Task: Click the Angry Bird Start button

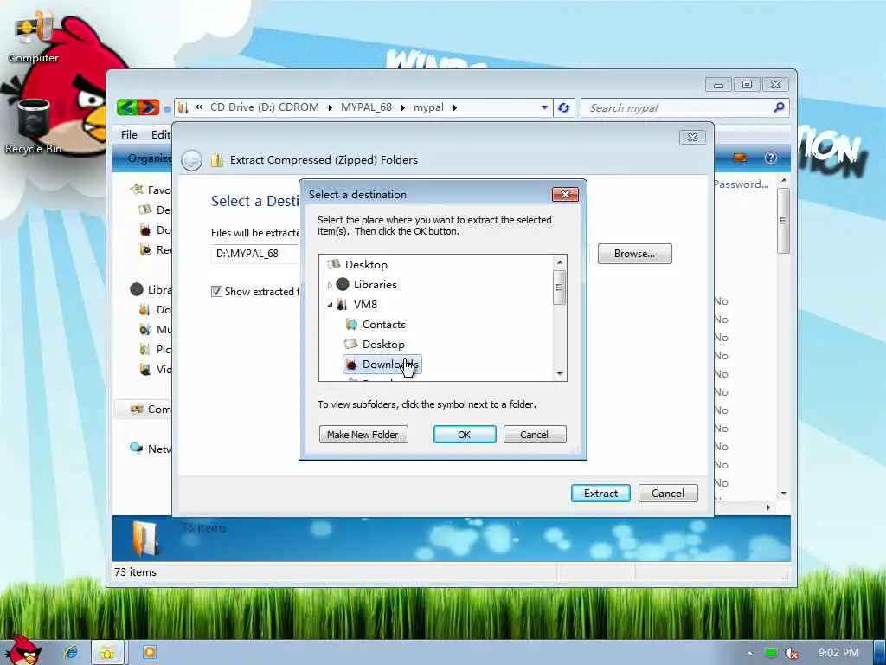Action: [22, 650]
